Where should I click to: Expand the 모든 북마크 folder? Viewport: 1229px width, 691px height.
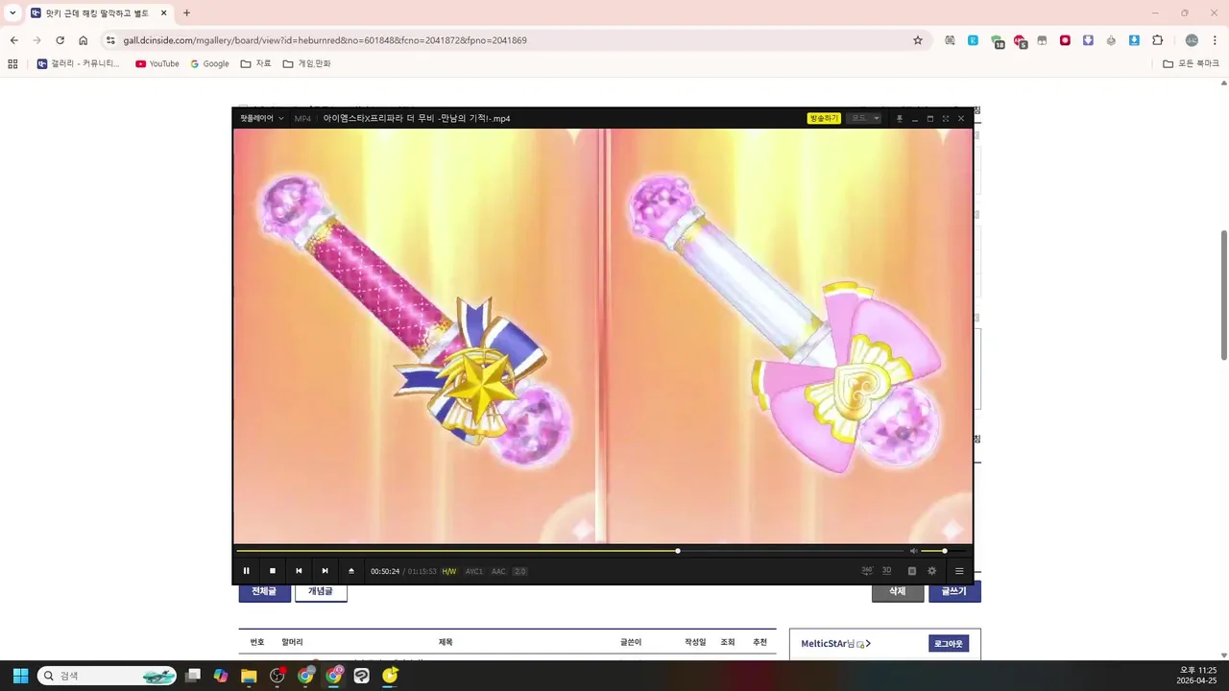(1191, 63)
